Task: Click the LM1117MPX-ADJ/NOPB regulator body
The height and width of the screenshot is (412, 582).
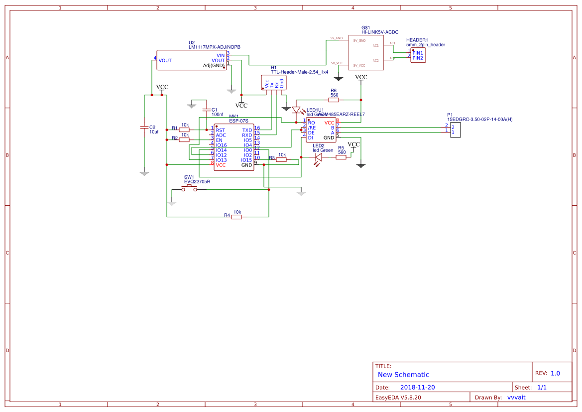Action: (191, 60)
